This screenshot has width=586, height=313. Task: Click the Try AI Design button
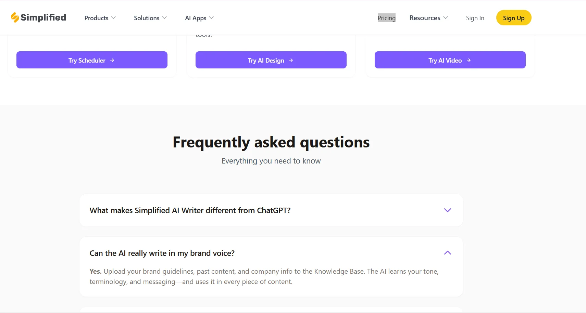(271, 60)
